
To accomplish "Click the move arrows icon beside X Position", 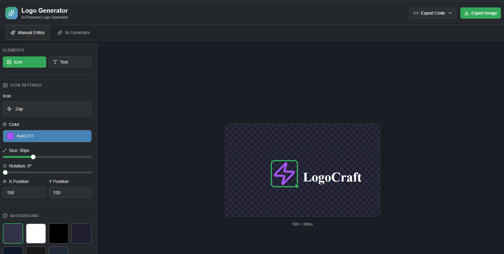I will coord(5,181).
